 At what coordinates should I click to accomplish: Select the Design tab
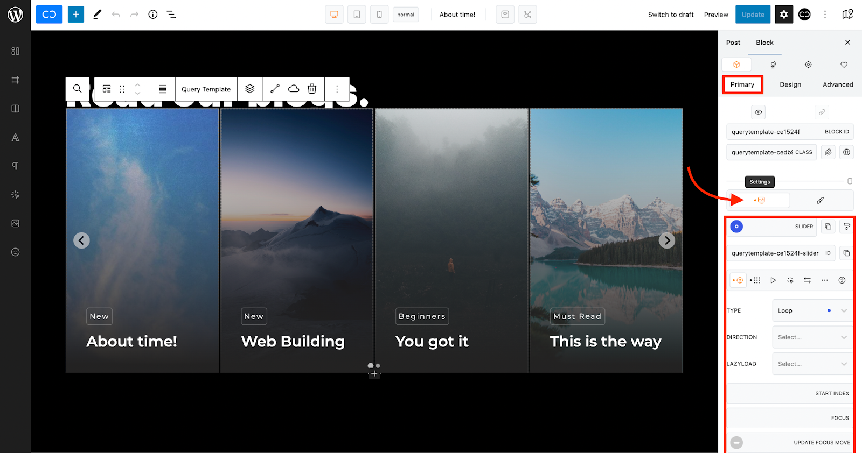[790, 84]
